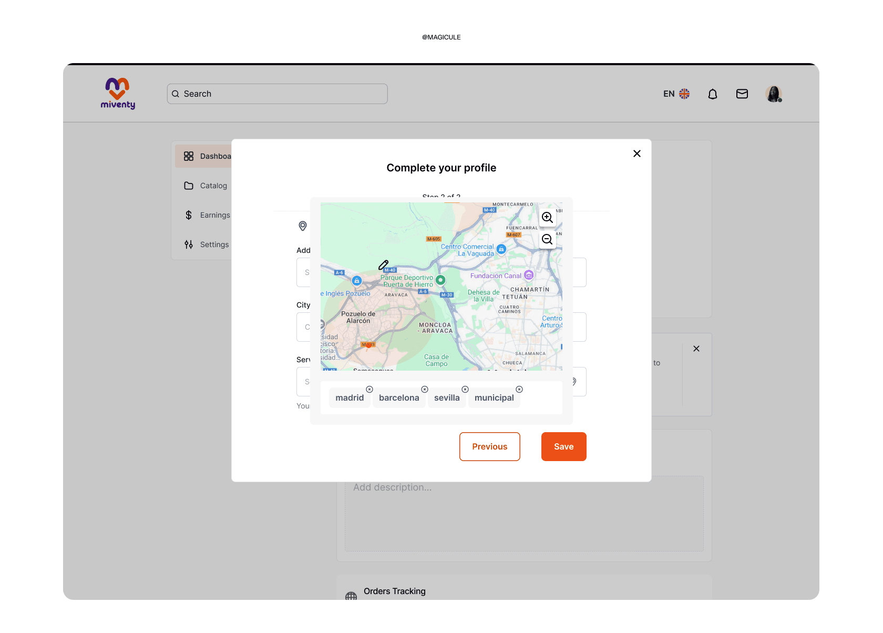Select the madrid tag chip
883x633 pixels.
(350, 398)
